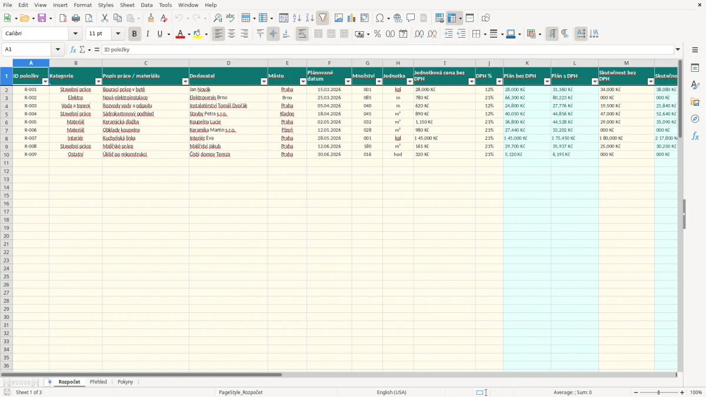Switch to the Přehled sheet tab

click(x=98, y=382)
